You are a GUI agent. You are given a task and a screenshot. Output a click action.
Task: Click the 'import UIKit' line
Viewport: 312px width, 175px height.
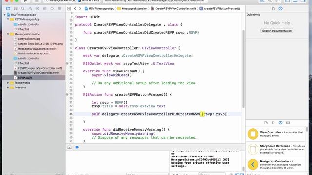pyautogui.click(x=87, y=17)
